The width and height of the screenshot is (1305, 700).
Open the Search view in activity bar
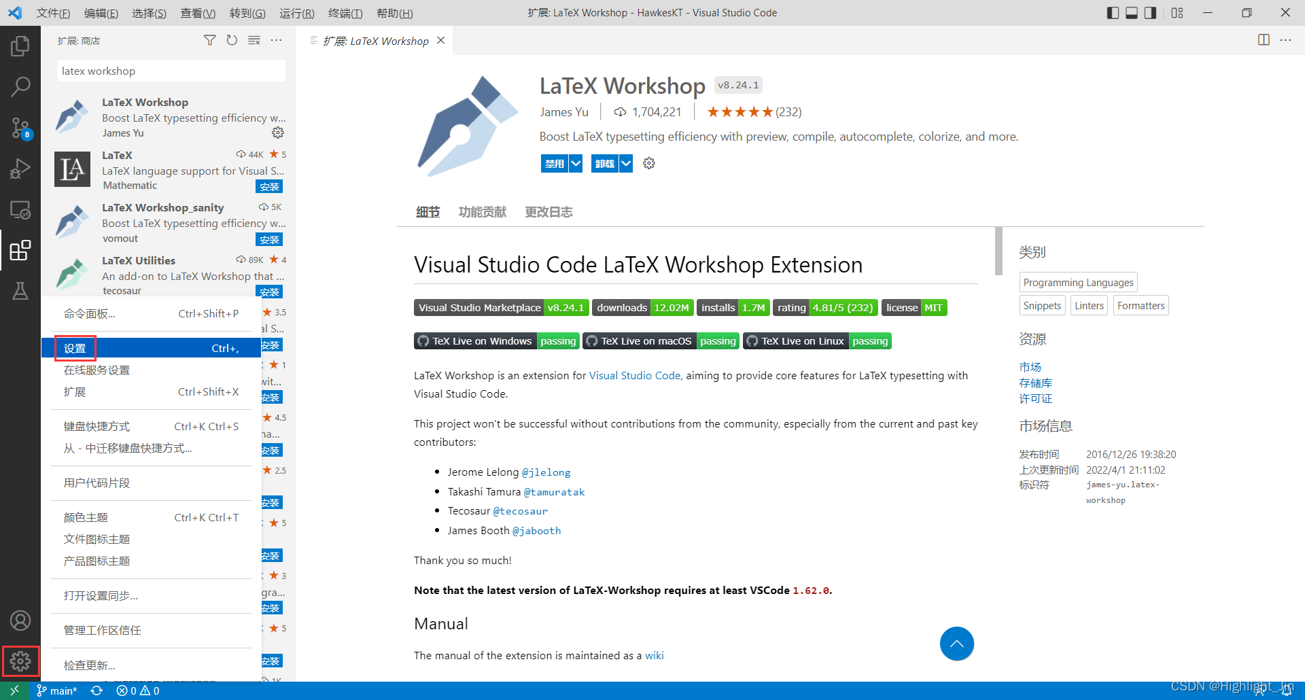(x=20, y=86)
